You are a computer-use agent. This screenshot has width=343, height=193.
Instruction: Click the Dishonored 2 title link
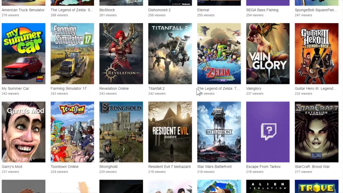pos(159,10)
